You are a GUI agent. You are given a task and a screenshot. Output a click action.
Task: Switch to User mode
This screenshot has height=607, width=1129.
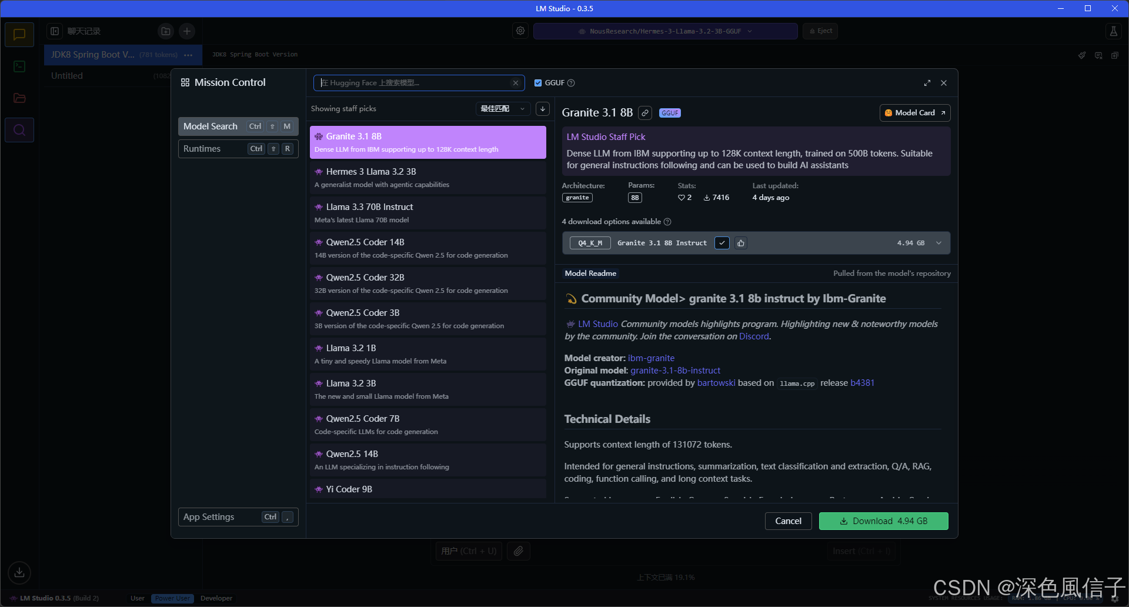point(138,598)
